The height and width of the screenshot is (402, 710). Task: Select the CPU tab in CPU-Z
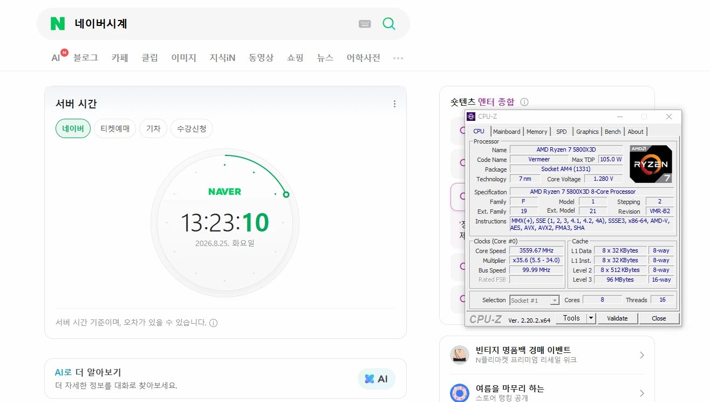[x=479, y=131]
